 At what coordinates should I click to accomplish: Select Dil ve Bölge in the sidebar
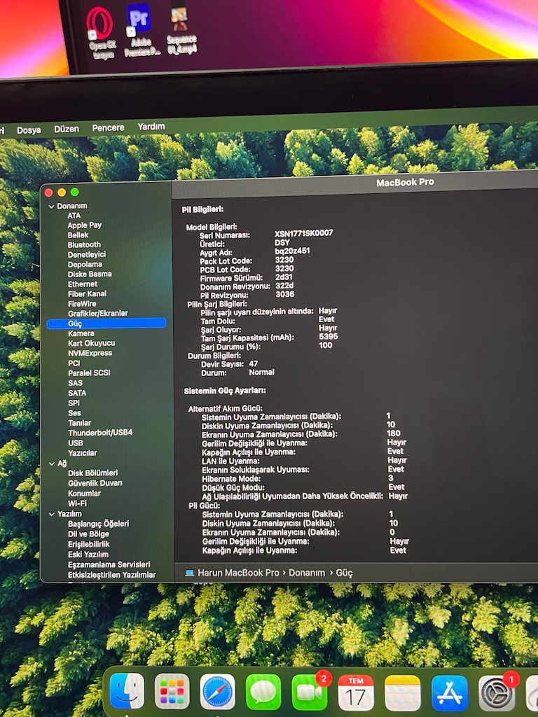pyautogui.click(x=89, y=534)
